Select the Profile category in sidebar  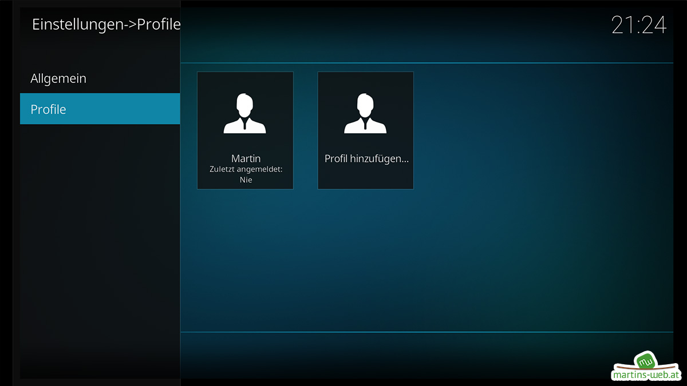100,109
